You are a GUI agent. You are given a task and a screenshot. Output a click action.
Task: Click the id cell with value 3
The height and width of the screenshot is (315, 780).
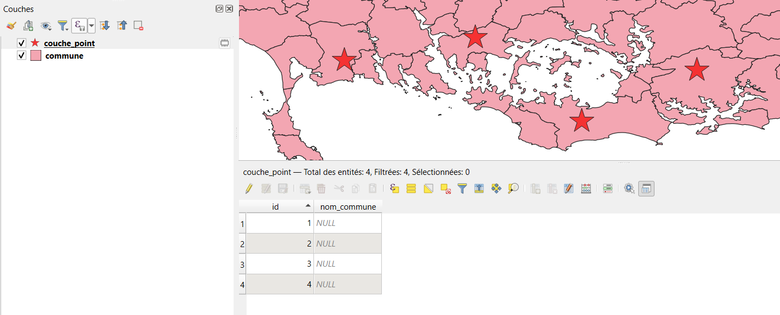[x=280, y=264]
